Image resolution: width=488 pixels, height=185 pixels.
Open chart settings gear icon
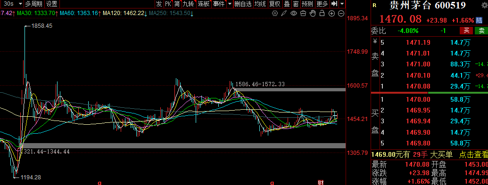(x=275, y=13)
